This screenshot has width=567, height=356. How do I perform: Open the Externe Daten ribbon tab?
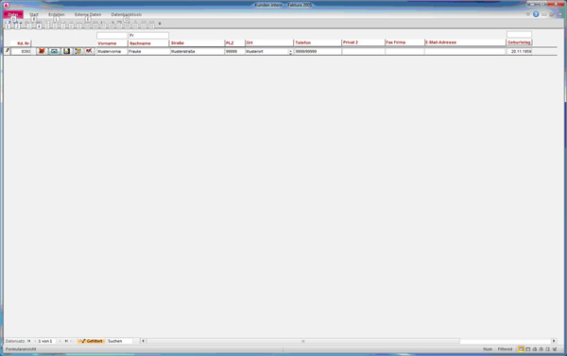click(x=88, y=14)
